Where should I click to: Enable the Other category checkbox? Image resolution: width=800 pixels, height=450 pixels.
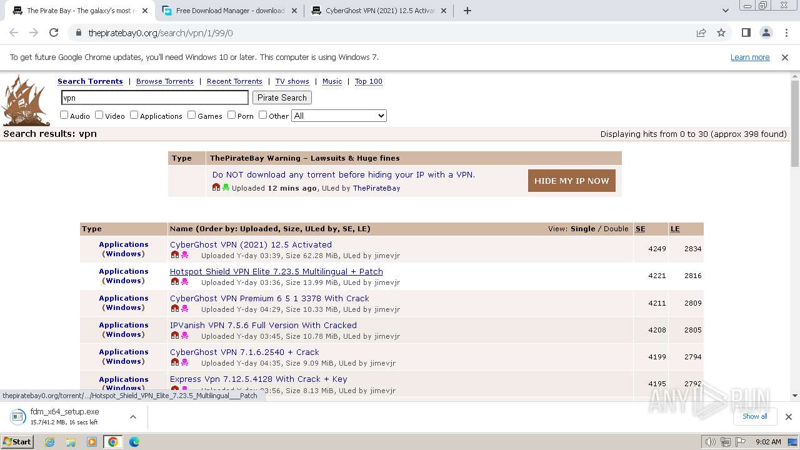[x=262, y=115]
